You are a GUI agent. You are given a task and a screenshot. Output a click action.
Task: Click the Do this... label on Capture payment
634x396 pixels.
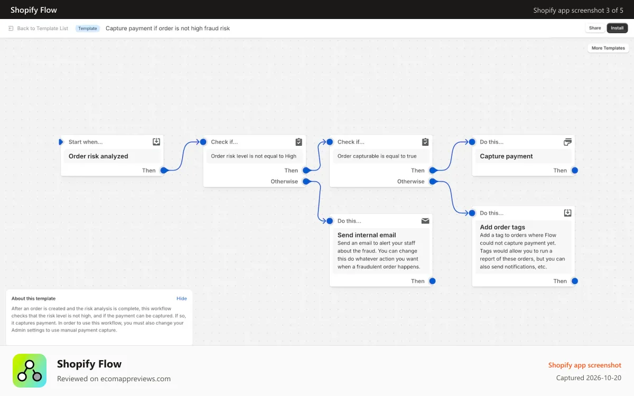(x=492, y=142)
